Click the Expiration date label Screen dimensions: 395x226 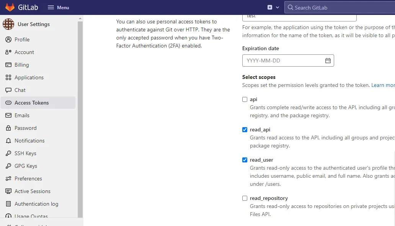coord(261,48)
